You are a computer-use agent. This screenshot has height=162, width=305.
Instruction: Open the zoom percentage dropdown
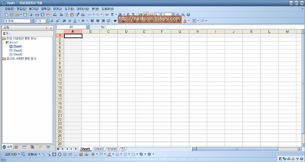pos(173,14)
